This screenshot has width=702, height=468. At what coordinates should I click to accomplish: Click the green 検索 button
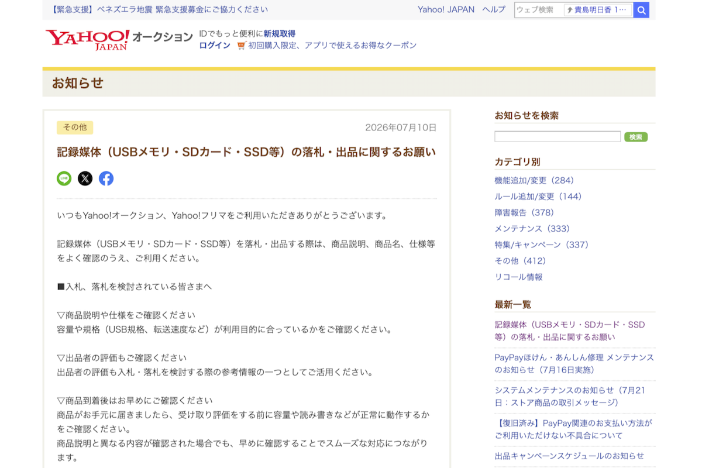[x=636, y=137]
